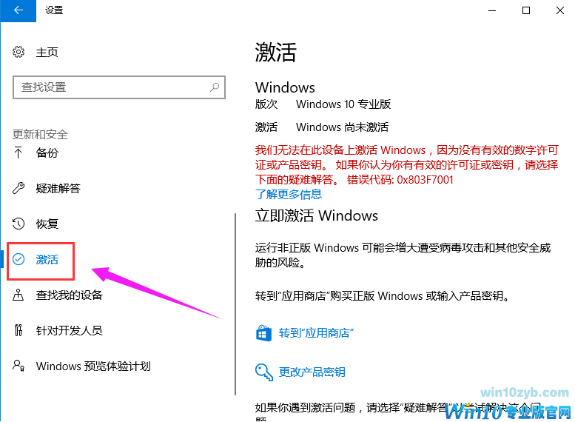This screenshot has height=422, width=575.
Task: Click the activation checkmark circle icon
Action: (x=19, y=259)
